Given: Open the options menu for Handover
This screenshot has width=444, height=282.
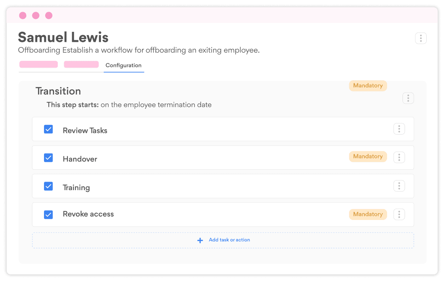Looking at the screenshot, I should point(399,157).
